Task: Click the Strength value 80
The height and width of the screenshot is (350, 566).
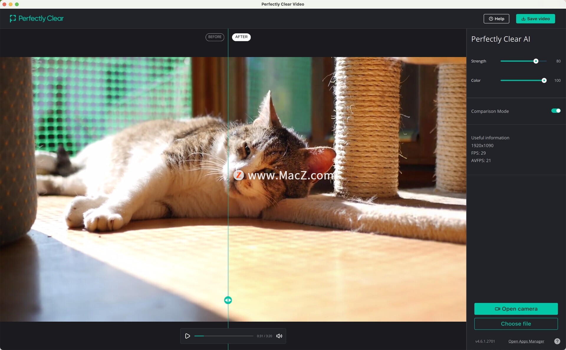Action: pyautogui.click(x=558, y=61)
